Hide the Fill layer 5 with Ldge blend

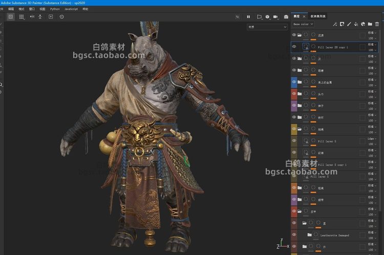coord(294,141)
